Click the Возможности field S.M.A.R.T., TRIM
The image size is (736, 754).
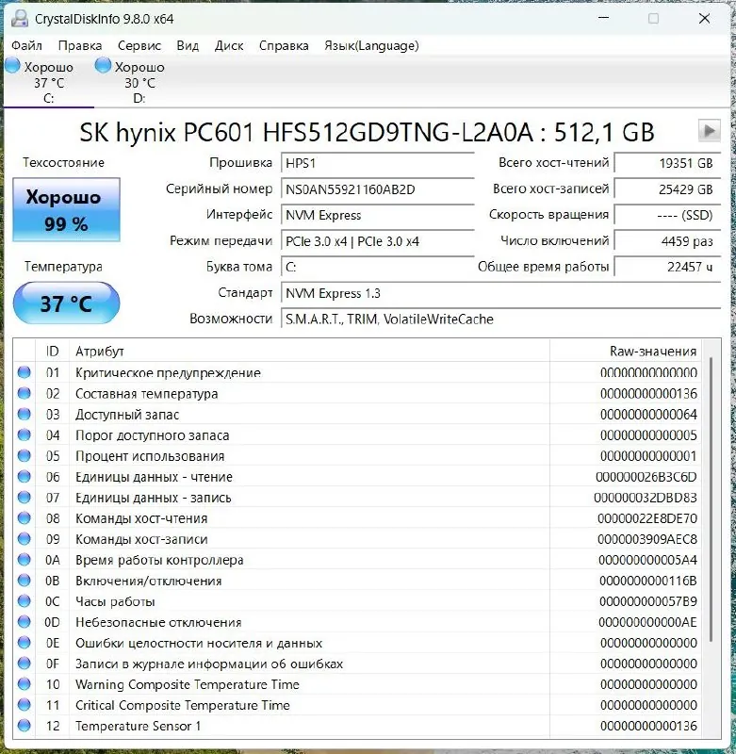(x=500, y=320)
